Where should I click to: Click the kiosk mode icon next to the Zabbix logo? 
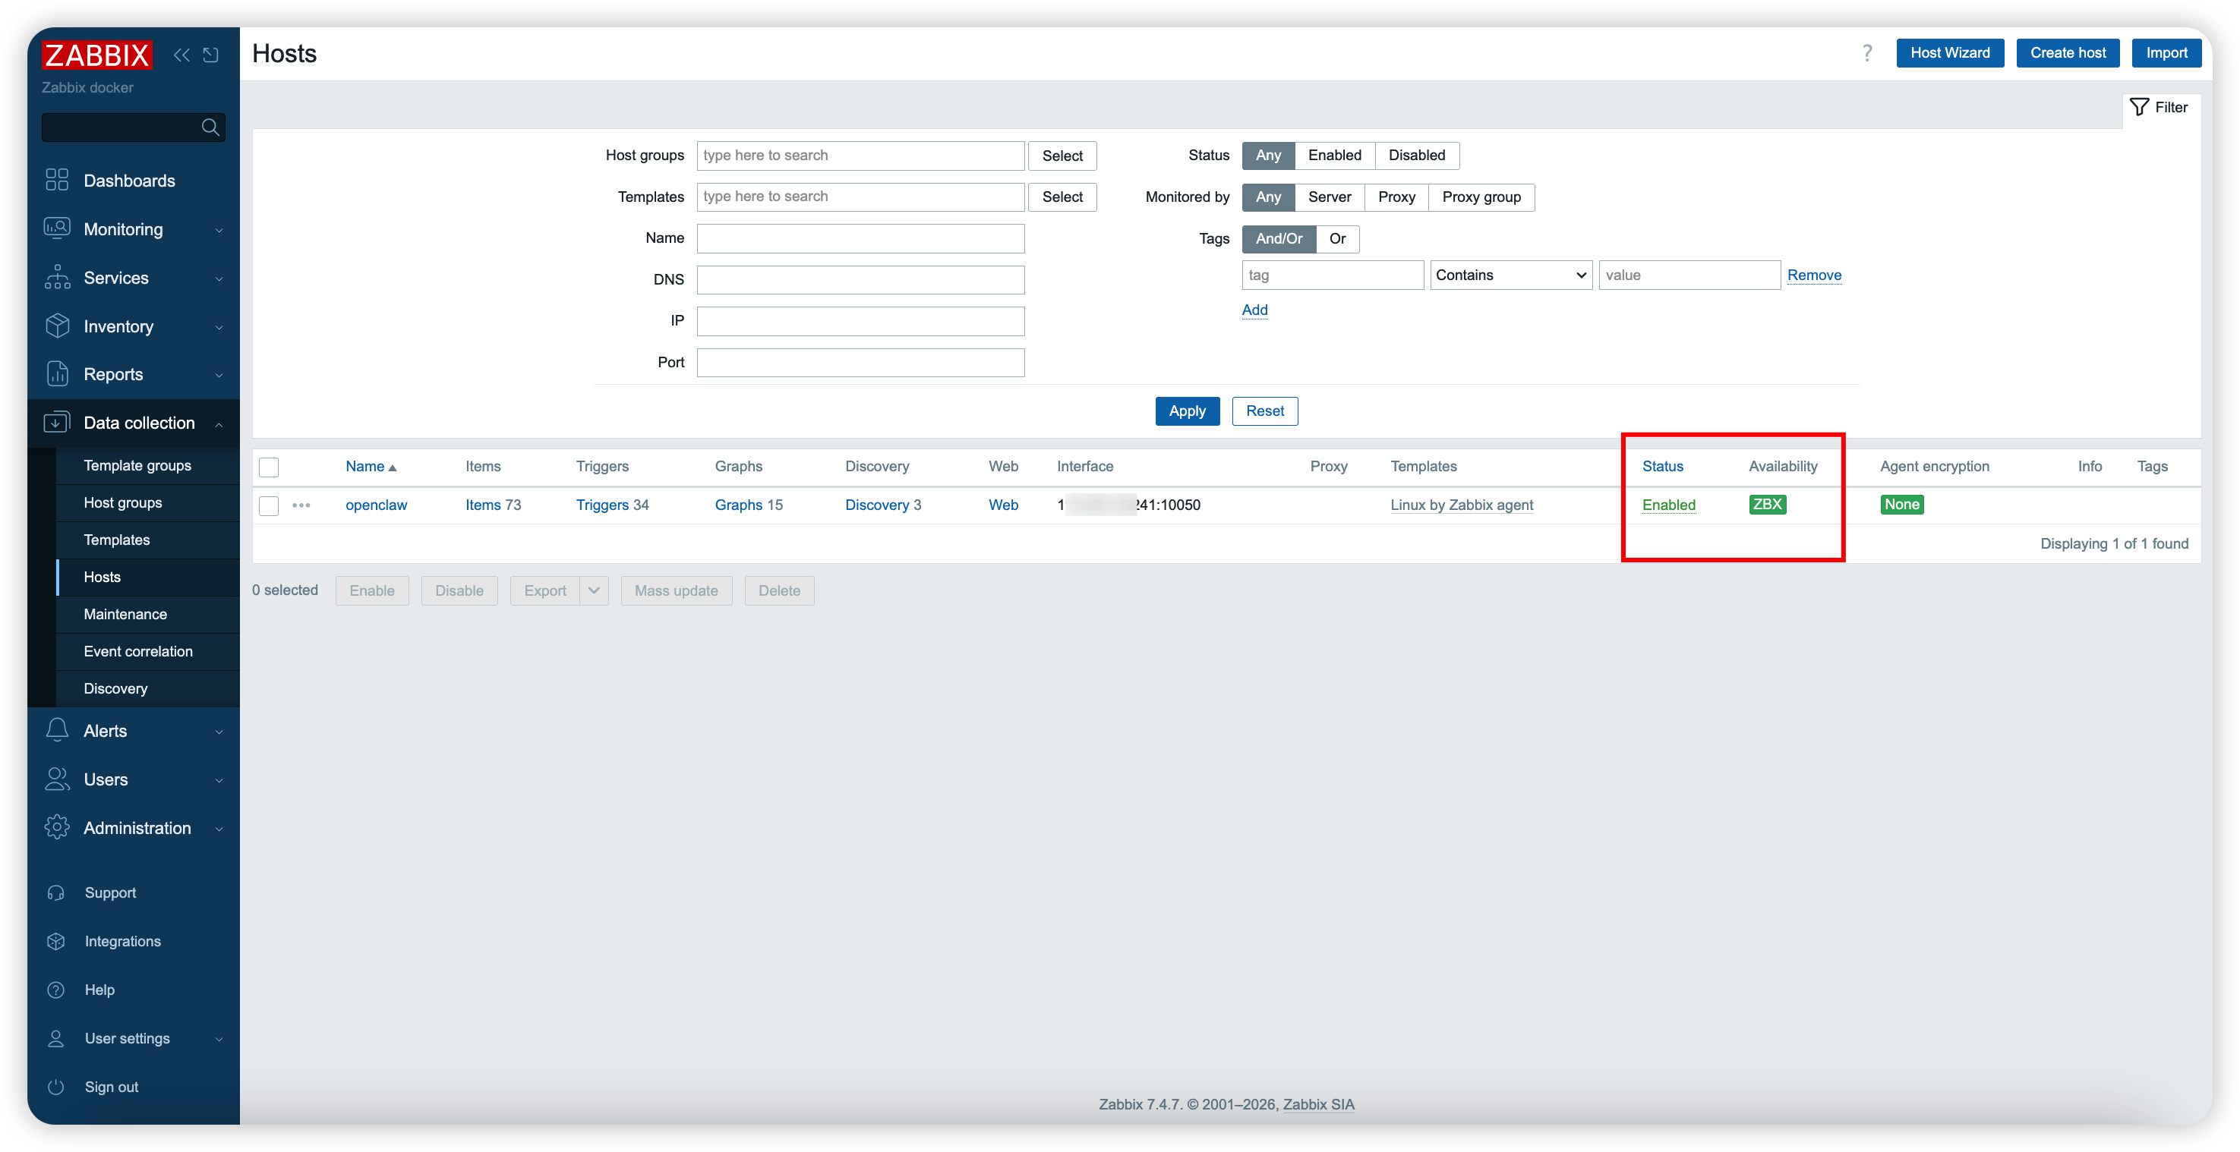pyautogui.click(x=210, y=55)
